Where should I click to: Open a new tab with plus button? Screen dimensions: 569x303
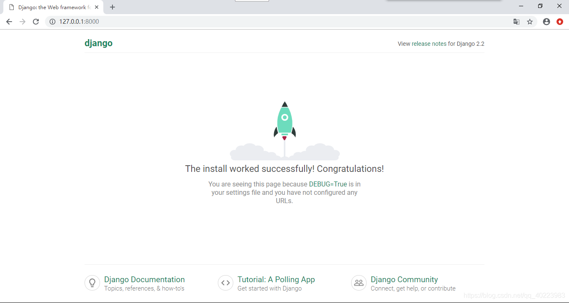coord(112,7)
